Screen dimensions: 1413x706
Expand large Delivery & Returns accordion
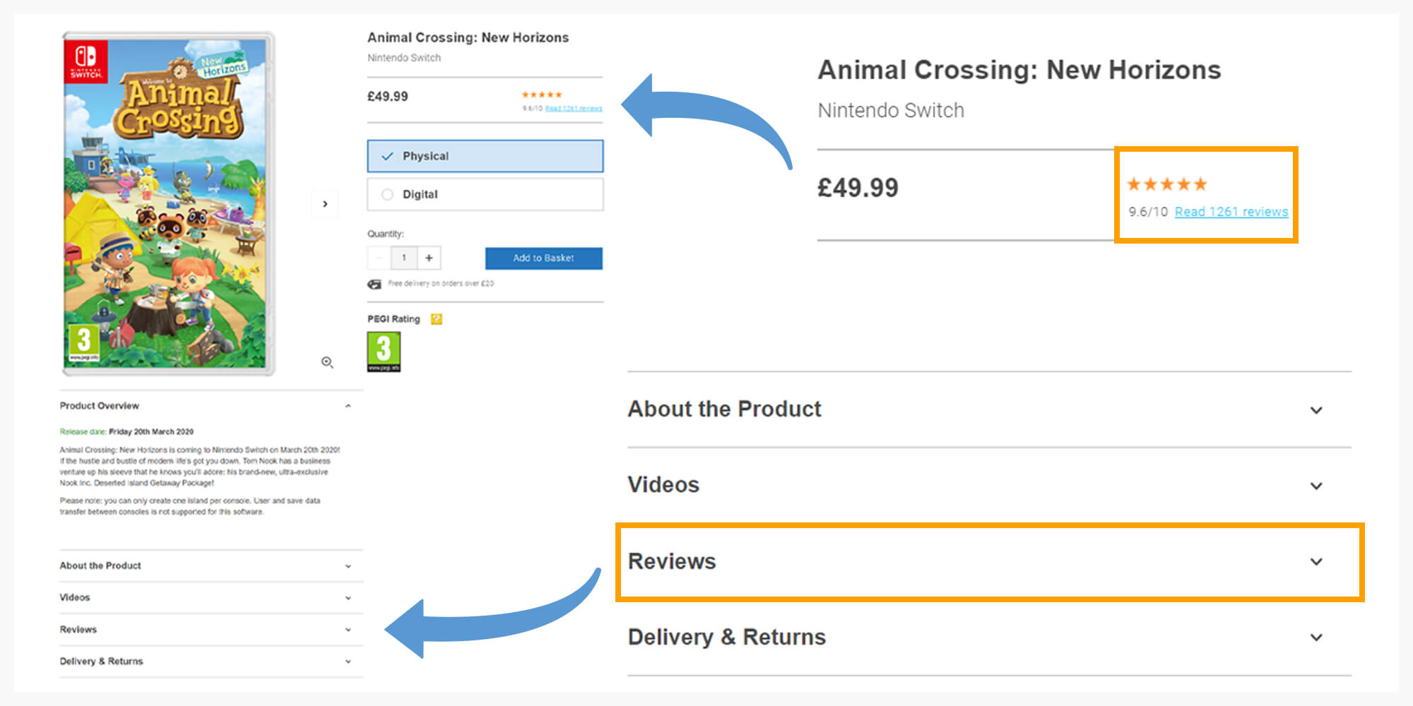[989, 638]
